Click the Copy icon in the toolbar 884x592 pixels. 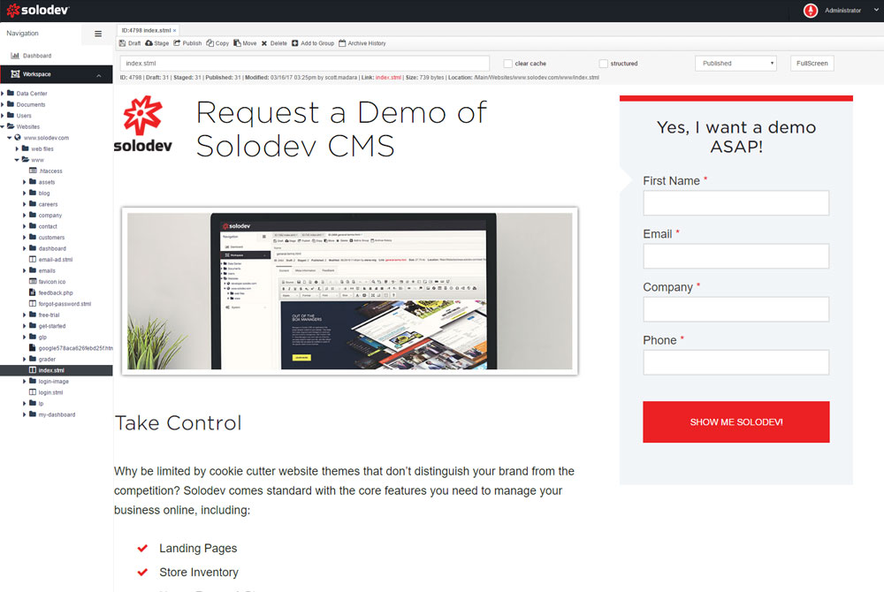(210, 42)
